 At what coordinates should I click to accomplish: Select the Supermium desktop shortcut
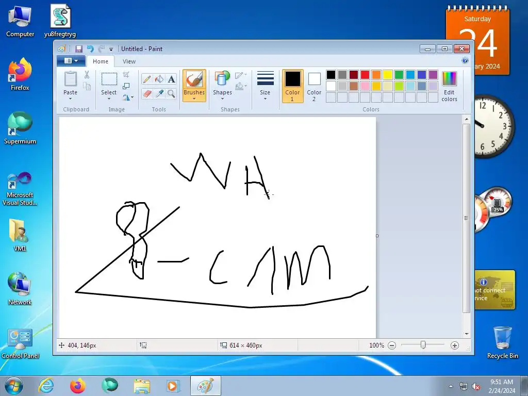coord(20,128)
